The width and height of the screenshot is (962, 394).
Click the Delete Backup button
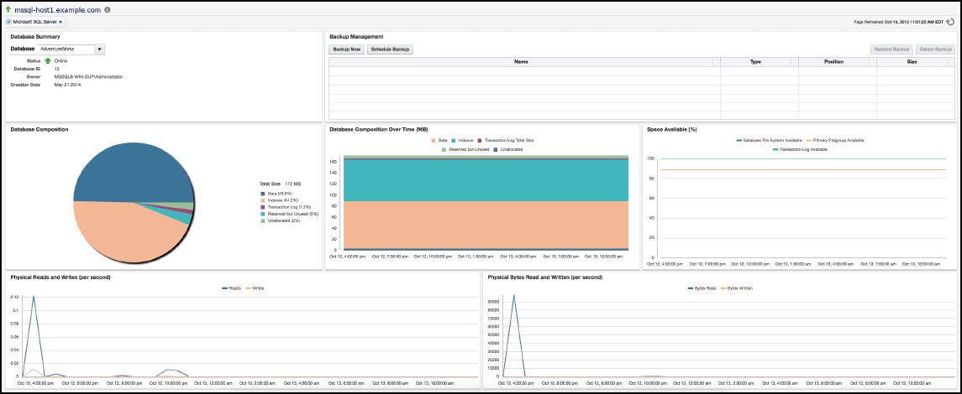point(936,49)
